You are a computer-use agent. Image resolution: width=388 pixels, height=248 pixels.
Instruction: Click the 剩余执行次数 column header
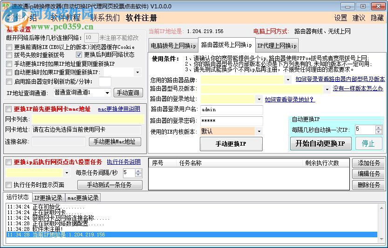click(326, 163)
